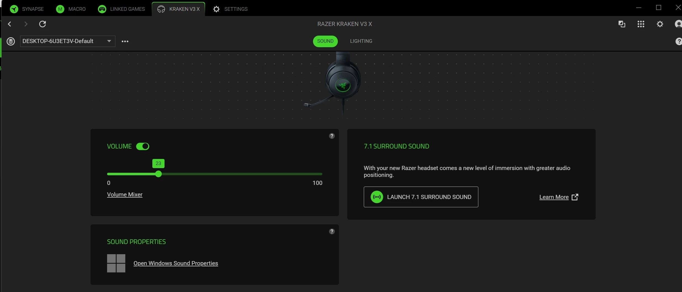Click the volume slider track near 100
The width and height of the screenshot is (682, 292).
pyautogui.click(x=320, y=174)
